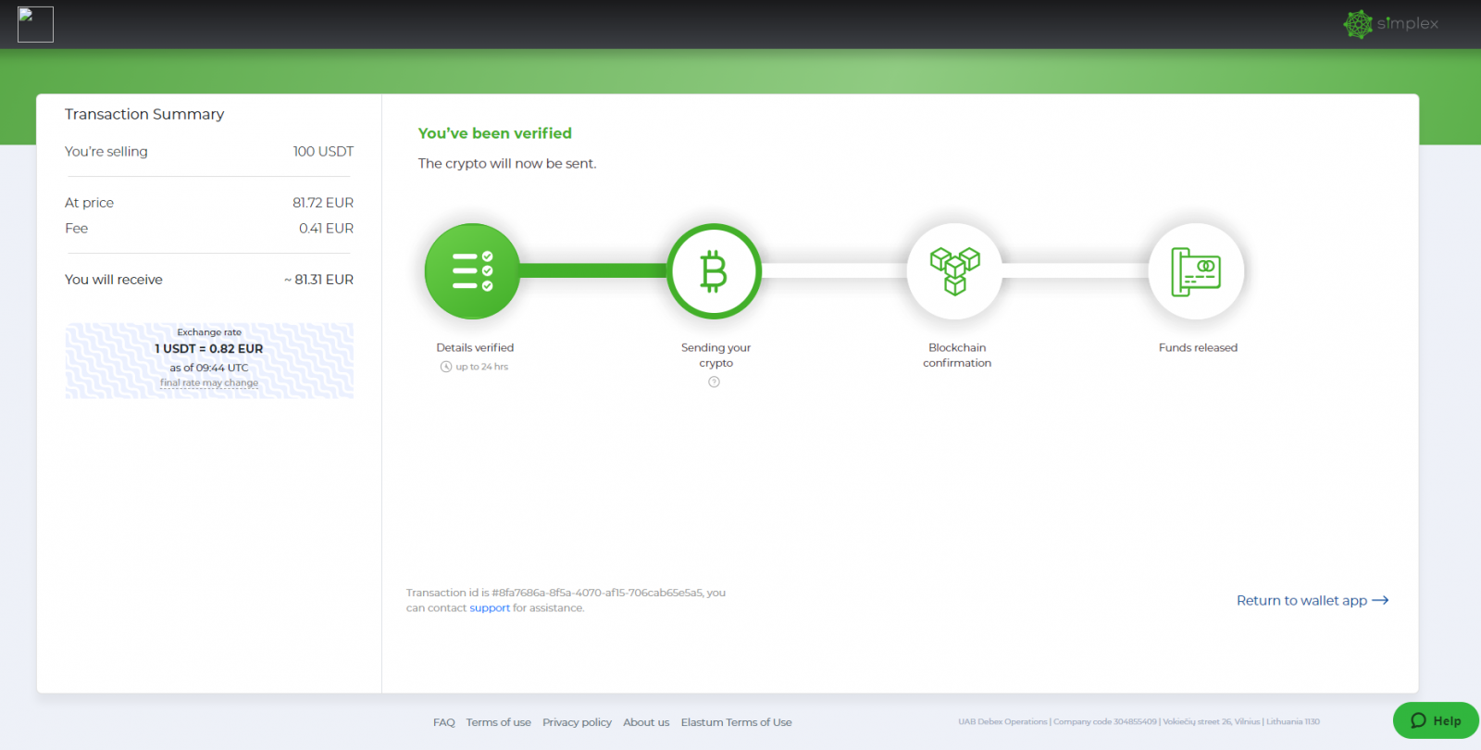The width and height of the screenshot is (1481, 750).
Task: Click the Blockchain confirmation cubes icon
Action: point(954,271)
